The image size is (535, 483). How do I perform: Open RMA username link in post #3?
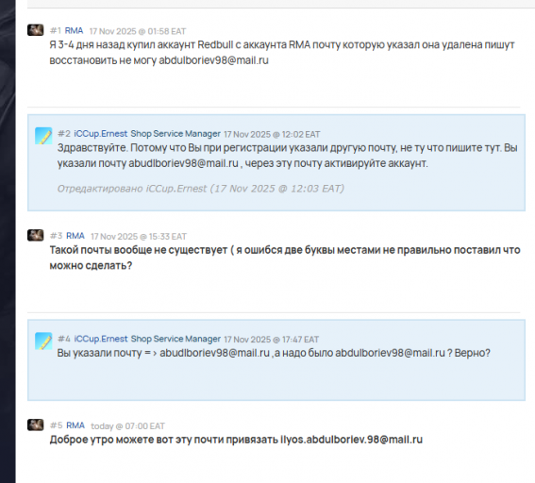[x=75, y=236]
